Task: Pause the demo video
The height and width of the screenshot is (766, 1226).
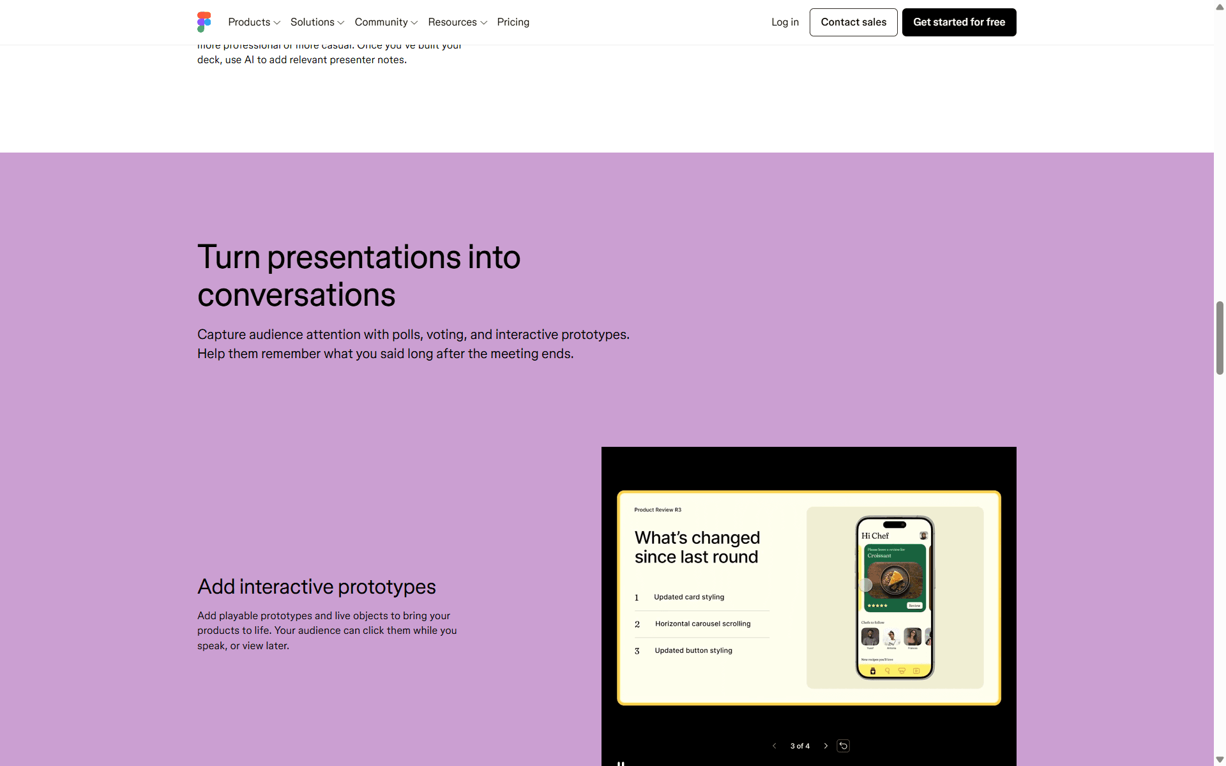Action: (621, 763)
